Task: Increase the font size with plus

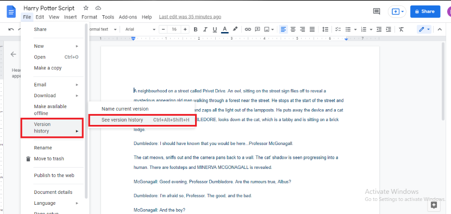Action: (x=185, y=29)
